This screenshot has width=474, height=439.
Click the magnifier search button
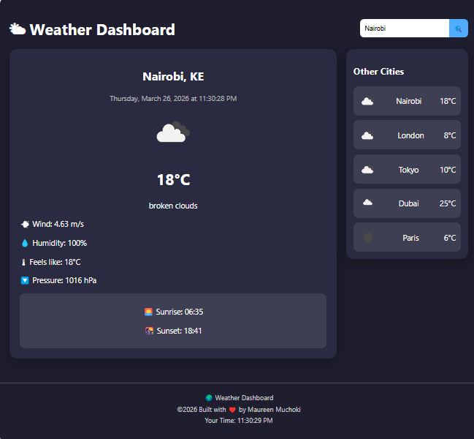coord(459,29)
